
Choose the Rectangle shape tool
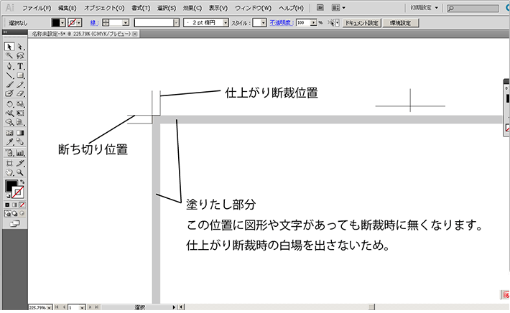(x=20, y=75)
